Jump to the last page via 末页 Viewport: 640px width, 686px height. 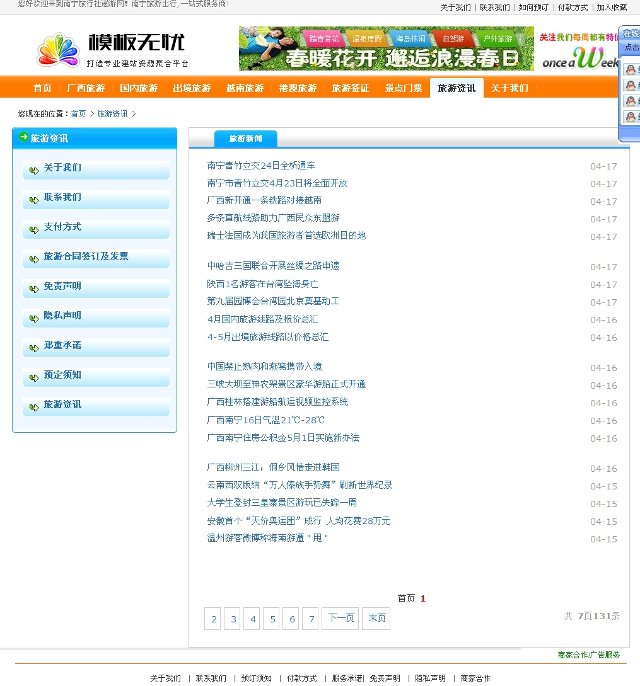coord(376,619)
